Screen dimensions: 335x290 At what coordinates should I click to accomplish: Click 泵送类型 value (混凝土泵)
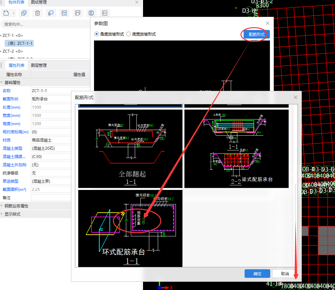[51, 181]
